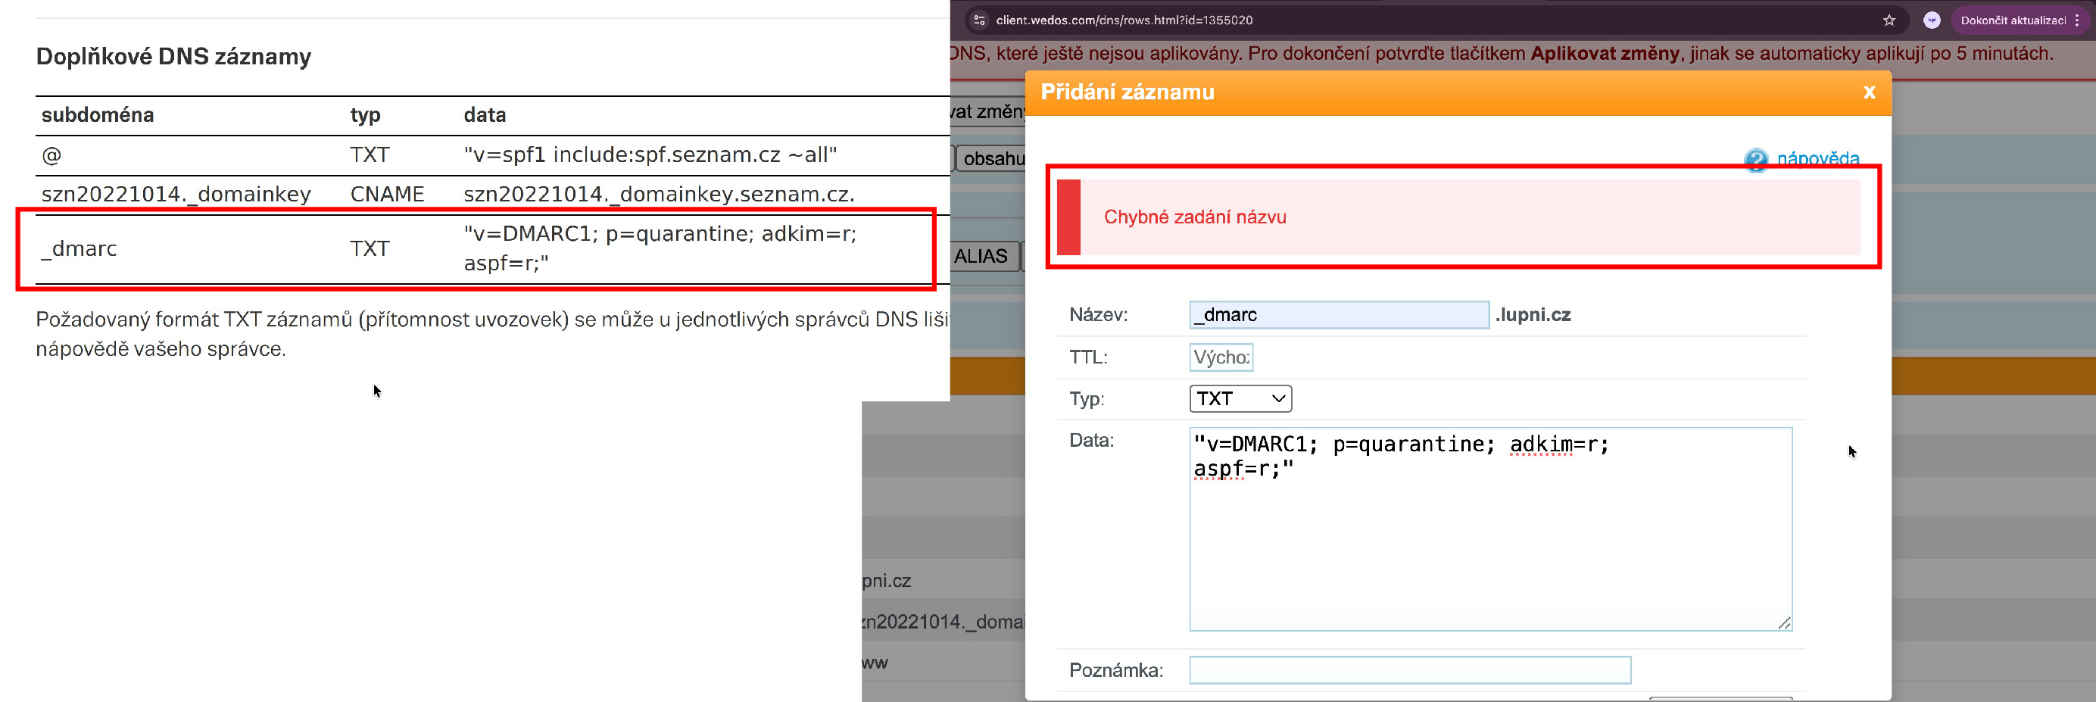This screenshot has width=2096, height=702.
Task: Bookmark this page with the star icon
Action: (x=1889, y=20)
